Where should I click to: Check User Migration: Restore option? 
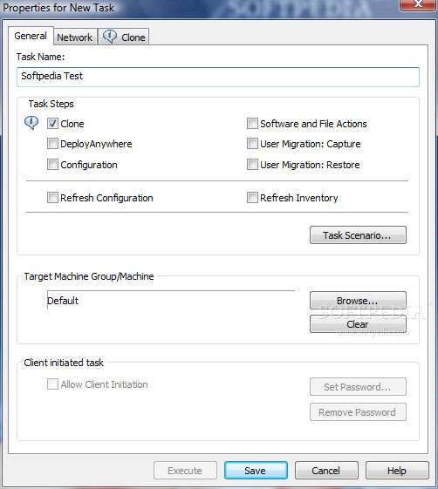(x=252, y=165)
